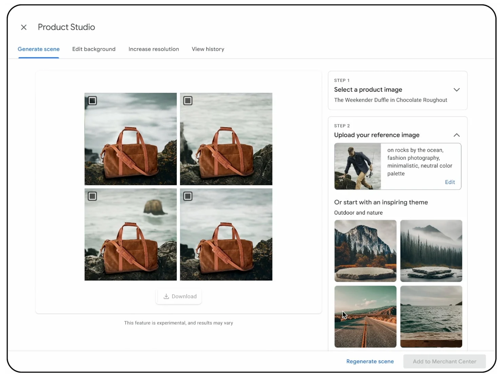Click Edit link for the reference prompt
This screenshot has height=381, width=502.
pyautogui.click(x=450, y=182)
